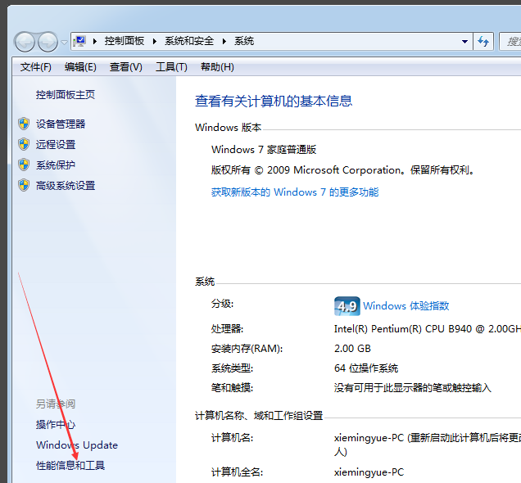
Task: Click the shield icon next to 高级系统设置
Action: pyautogui.click(x=24, y=185)
